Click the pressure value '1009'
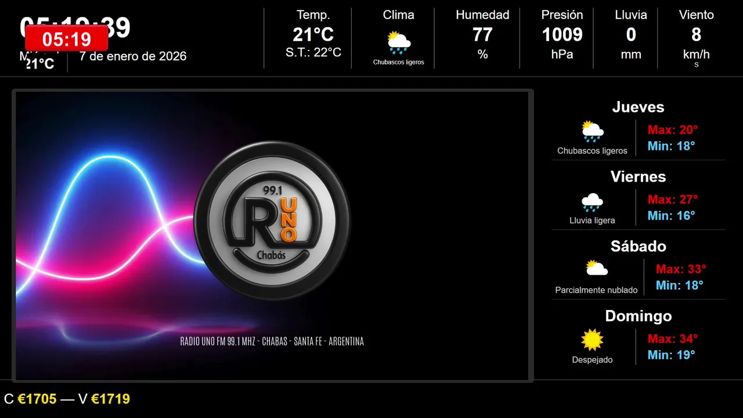 562,35
